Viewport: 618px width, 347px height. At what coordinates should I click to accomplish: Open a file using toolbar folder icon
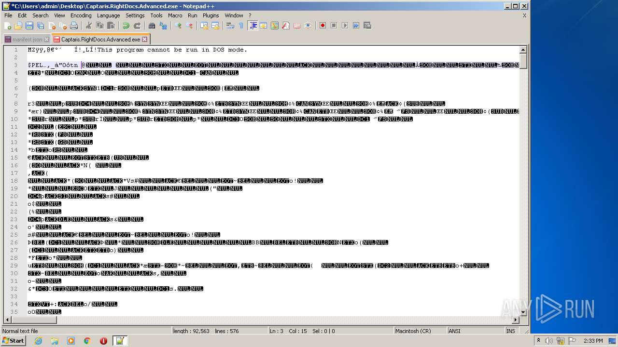coord(18,26)
